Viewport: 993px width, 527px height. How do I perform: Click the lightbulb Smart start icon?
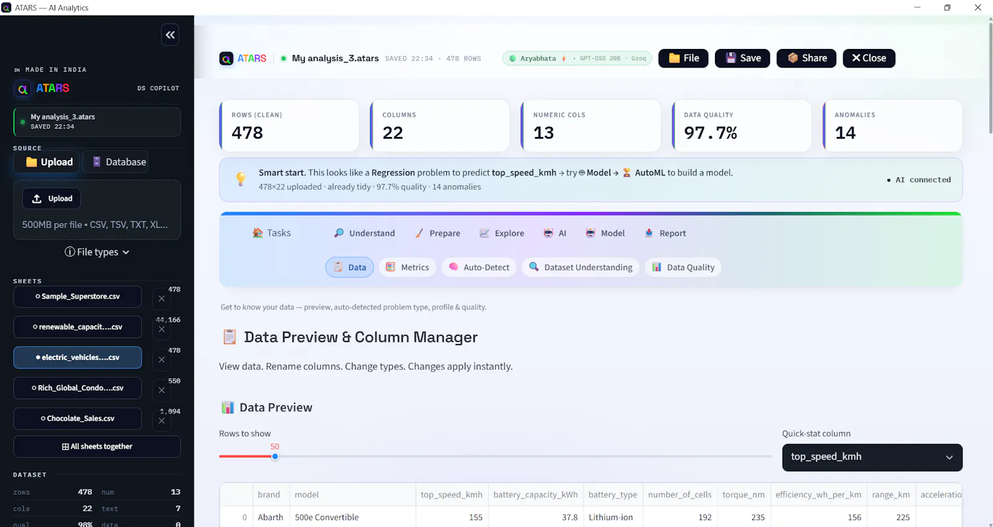click(x=241, y=179)
